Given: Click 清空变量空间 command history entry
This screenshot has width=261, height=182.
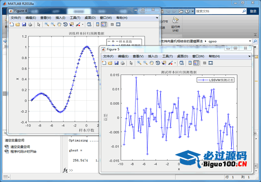Looking at the screenshot, I should tap(20, 147).
